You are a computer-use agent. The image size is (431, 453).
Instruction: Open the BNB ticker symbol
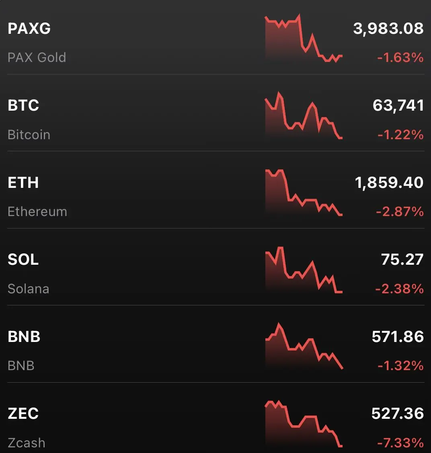point(24,337)
